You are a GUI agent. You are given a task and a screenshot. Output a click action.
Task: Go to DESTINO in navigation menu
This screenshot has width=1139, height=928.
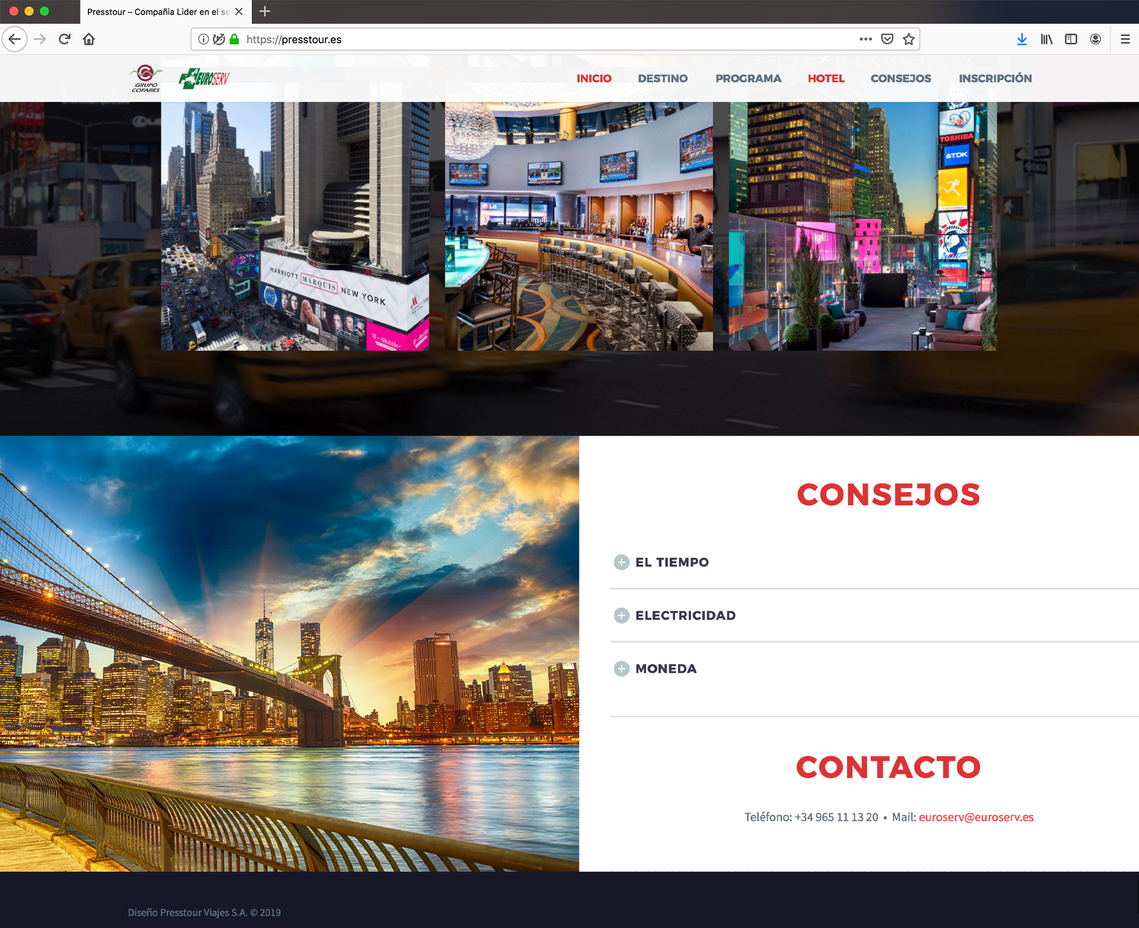tap(663, 78)
